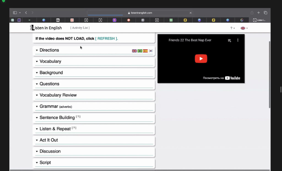Expand the Vocabulary section
The image size is (282, 171).
point(94,61)
